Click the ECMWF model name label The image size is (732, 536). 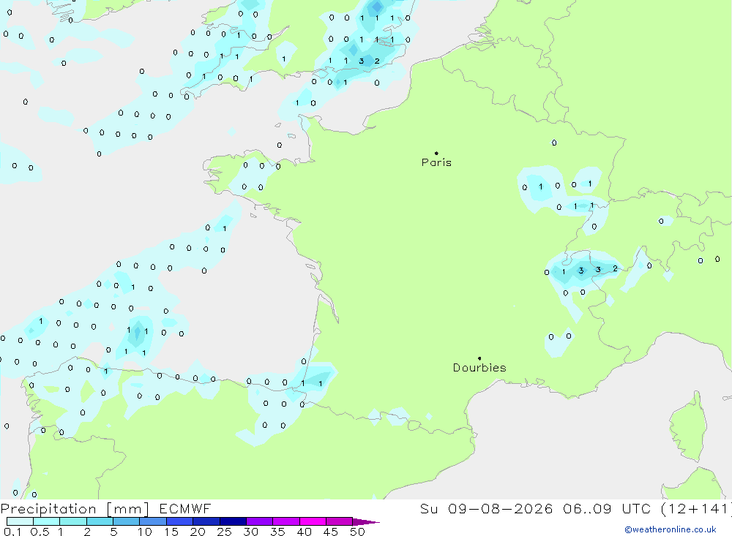click(x=185, y=509)
